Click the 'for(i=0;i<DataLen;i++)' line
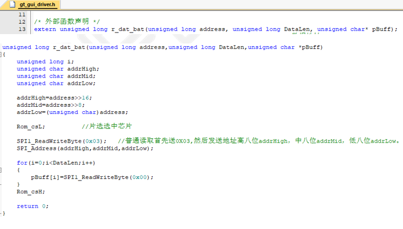403x229 pixels. 56,163
